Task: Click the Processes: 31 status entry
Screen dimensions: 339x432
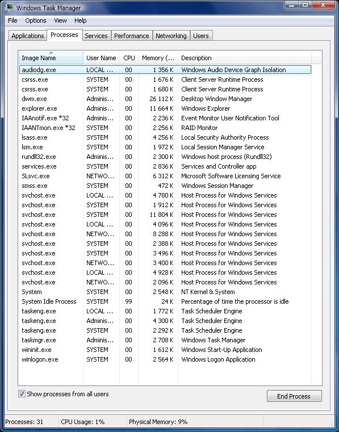Action: coord(24,422)
